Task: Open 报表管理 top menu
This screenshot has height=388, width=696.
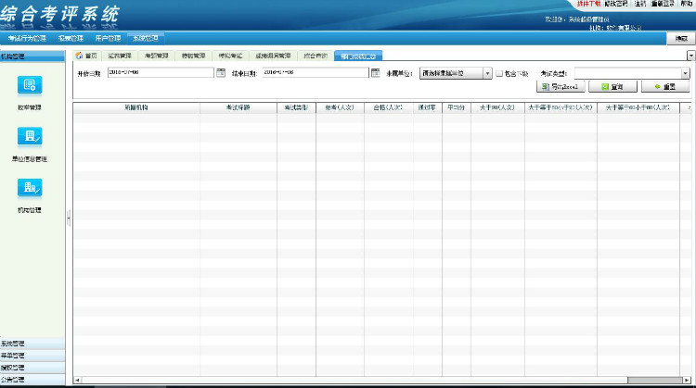Action: [71, 39]
